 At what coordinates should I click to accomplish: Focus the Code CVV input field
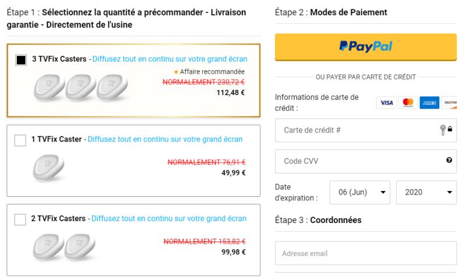[x=355, y=161]
